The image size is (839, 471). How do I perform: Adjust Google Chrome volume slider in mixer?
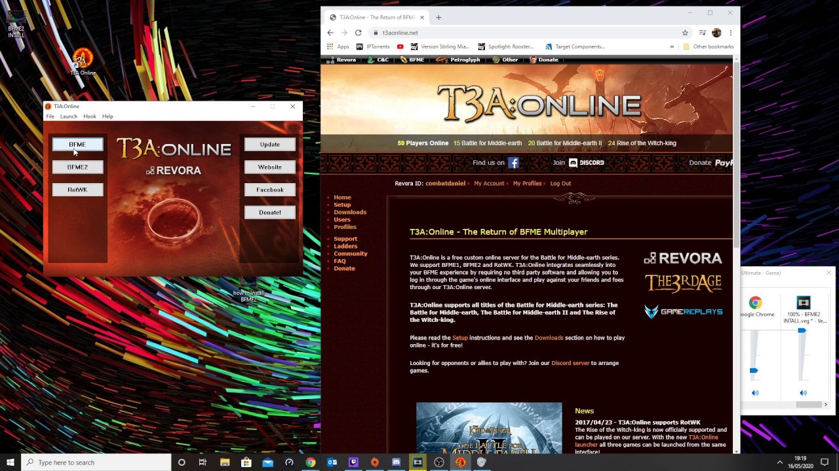pyautogui.click(x=754, y=371)
